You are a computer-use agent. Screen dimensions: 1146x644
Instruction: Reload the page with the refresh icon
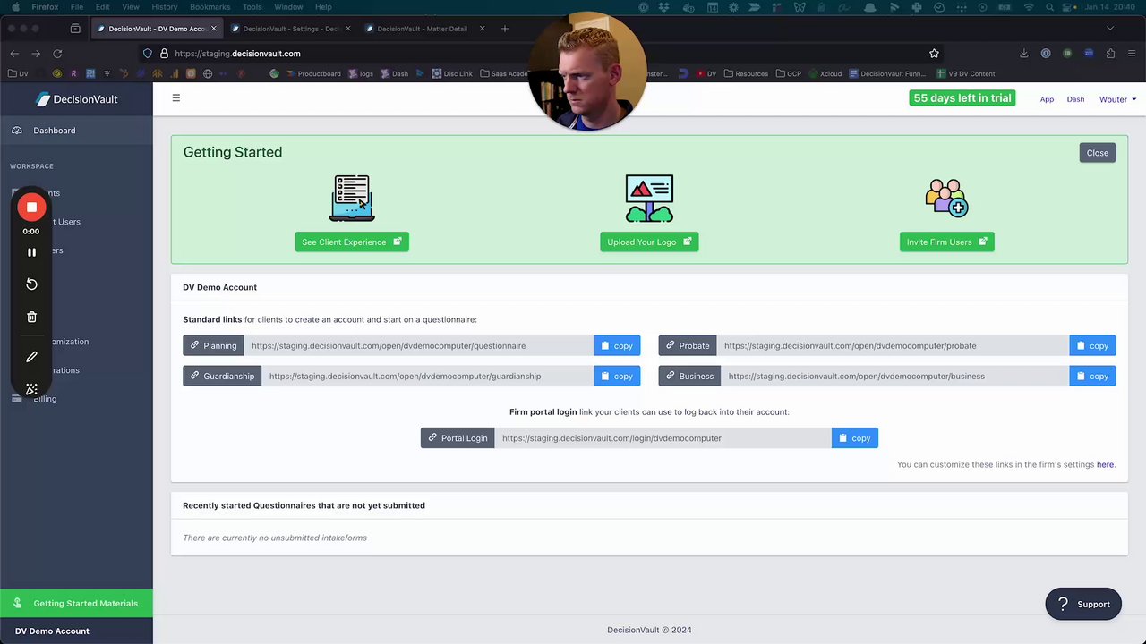[57, 54]
